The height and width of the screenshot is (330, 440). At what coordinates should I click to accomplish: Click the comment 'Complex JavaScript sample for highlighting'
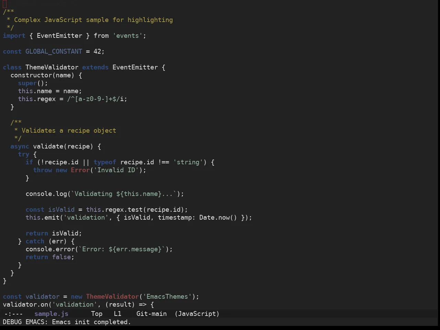click(93, 20)
